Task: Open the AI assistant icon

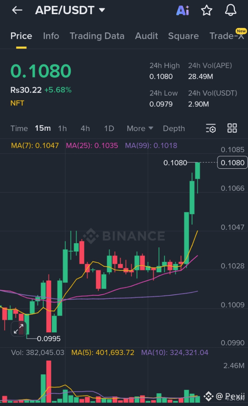Action: [183, 10]
